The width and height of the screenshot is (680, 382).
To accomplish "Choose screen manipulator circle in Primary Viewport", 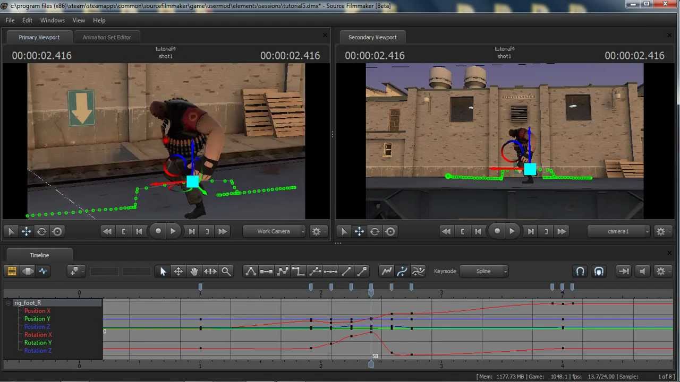I will coord(57,231).
